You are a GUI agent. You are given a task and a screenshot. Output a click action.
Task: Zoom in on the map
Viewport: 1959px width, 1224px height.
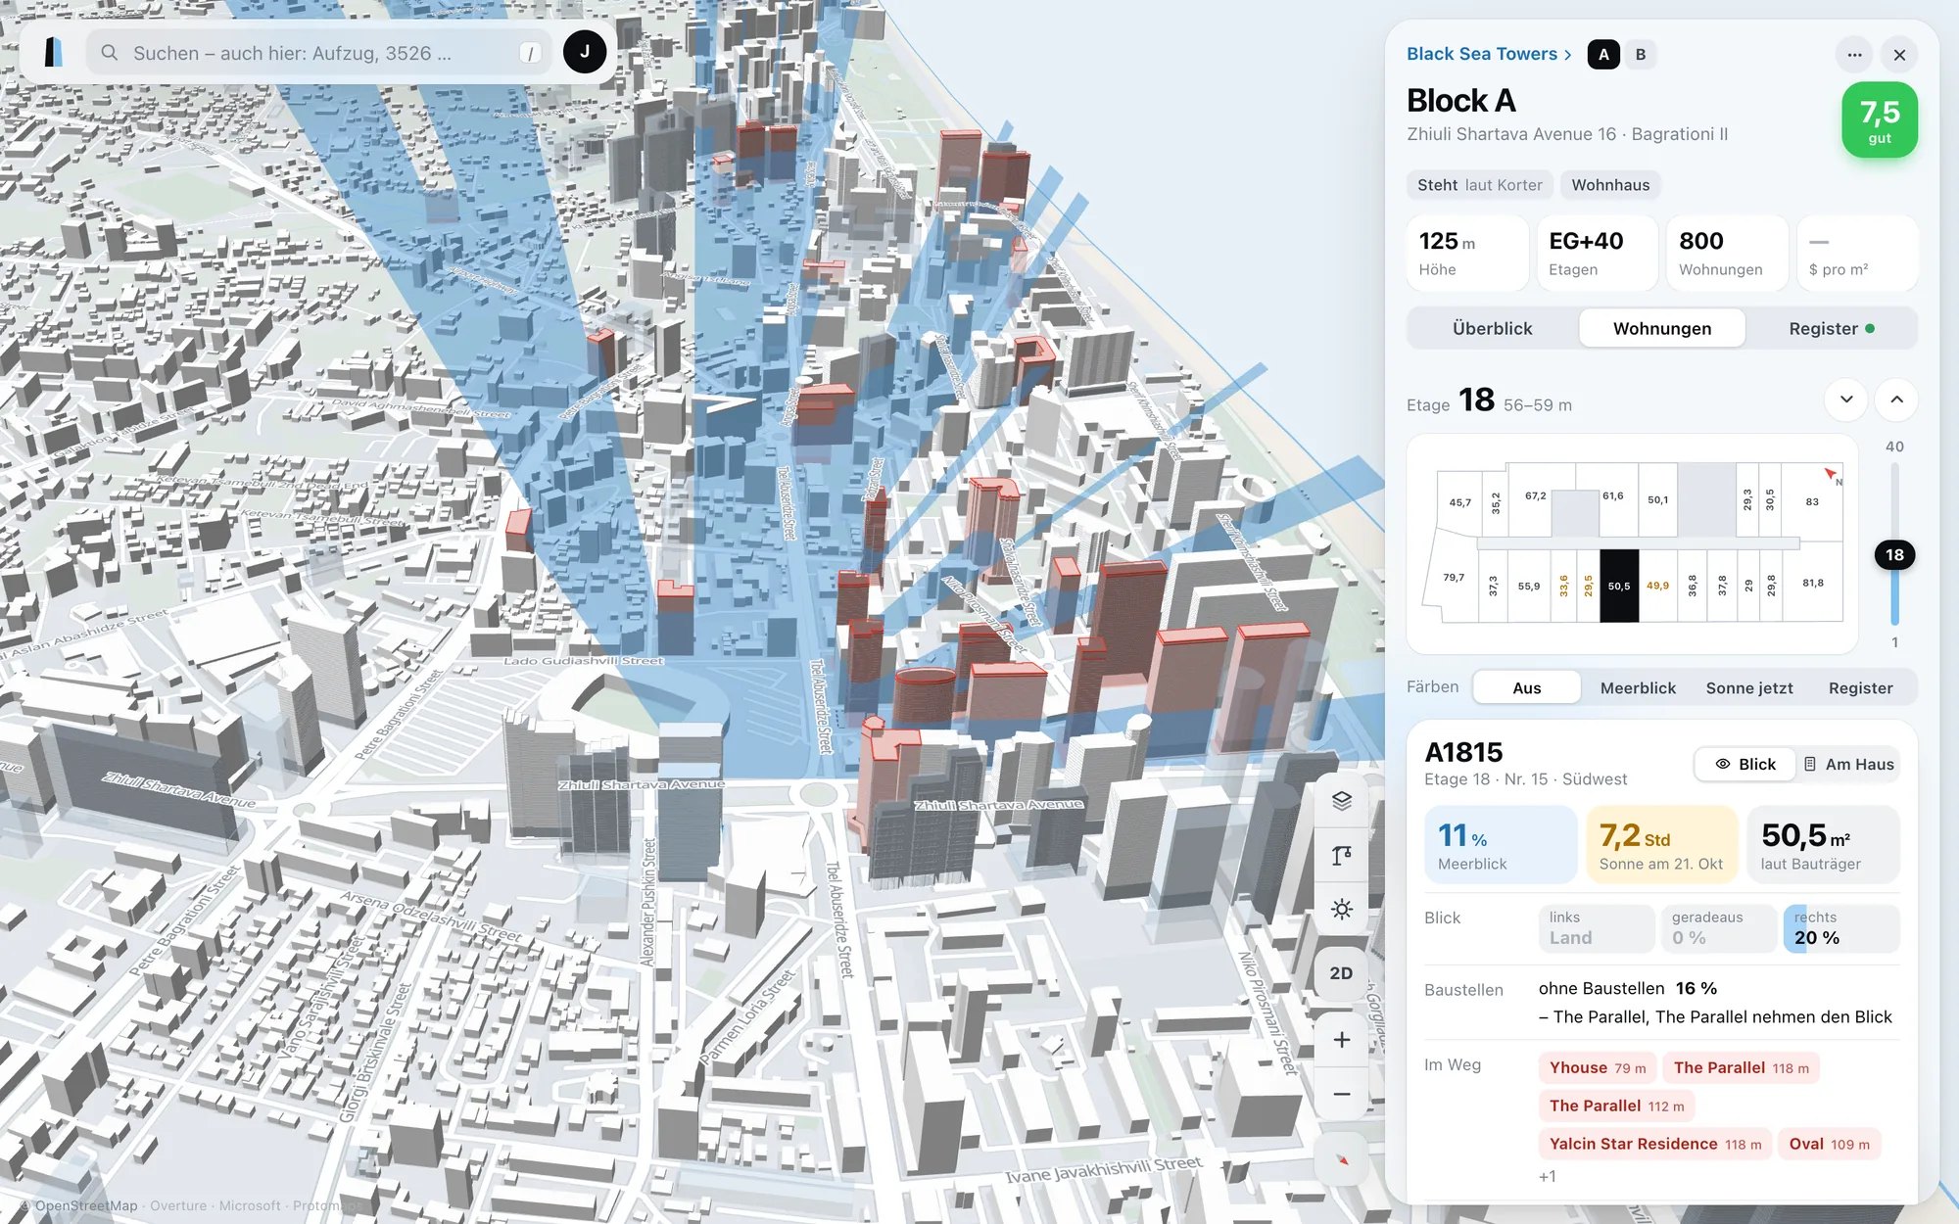pos(1342,1040)
